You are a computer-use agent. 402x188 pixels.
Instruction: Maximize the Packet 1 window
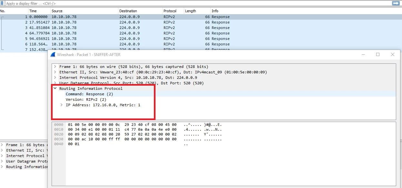[378, 54]
